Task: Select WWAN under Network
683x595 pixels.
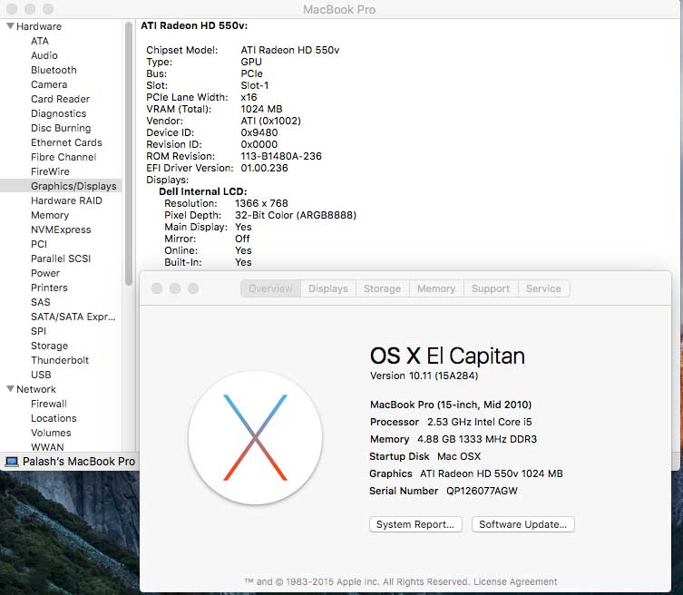Action: 47,447
